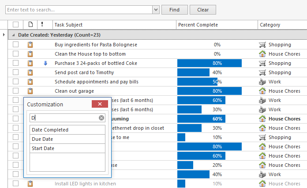Open the search box dropdown arrow
307x188 pixels.
(156, 10)
